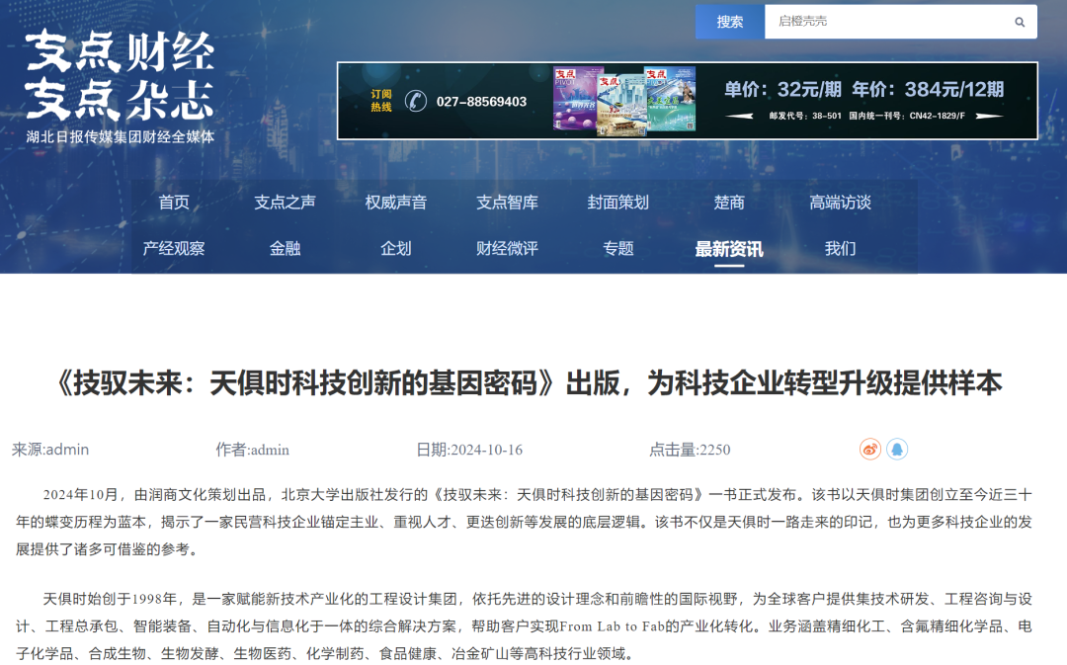Open 产经观察 in the second nav row

[174, 249]
